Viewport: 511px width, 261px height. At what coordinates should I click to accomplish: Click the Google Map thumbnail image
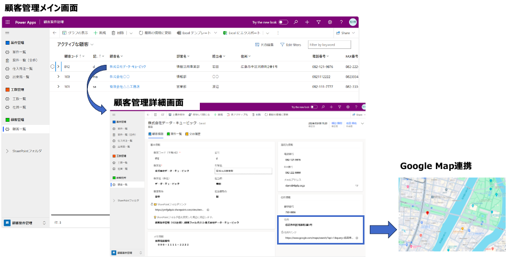(452, 215)
